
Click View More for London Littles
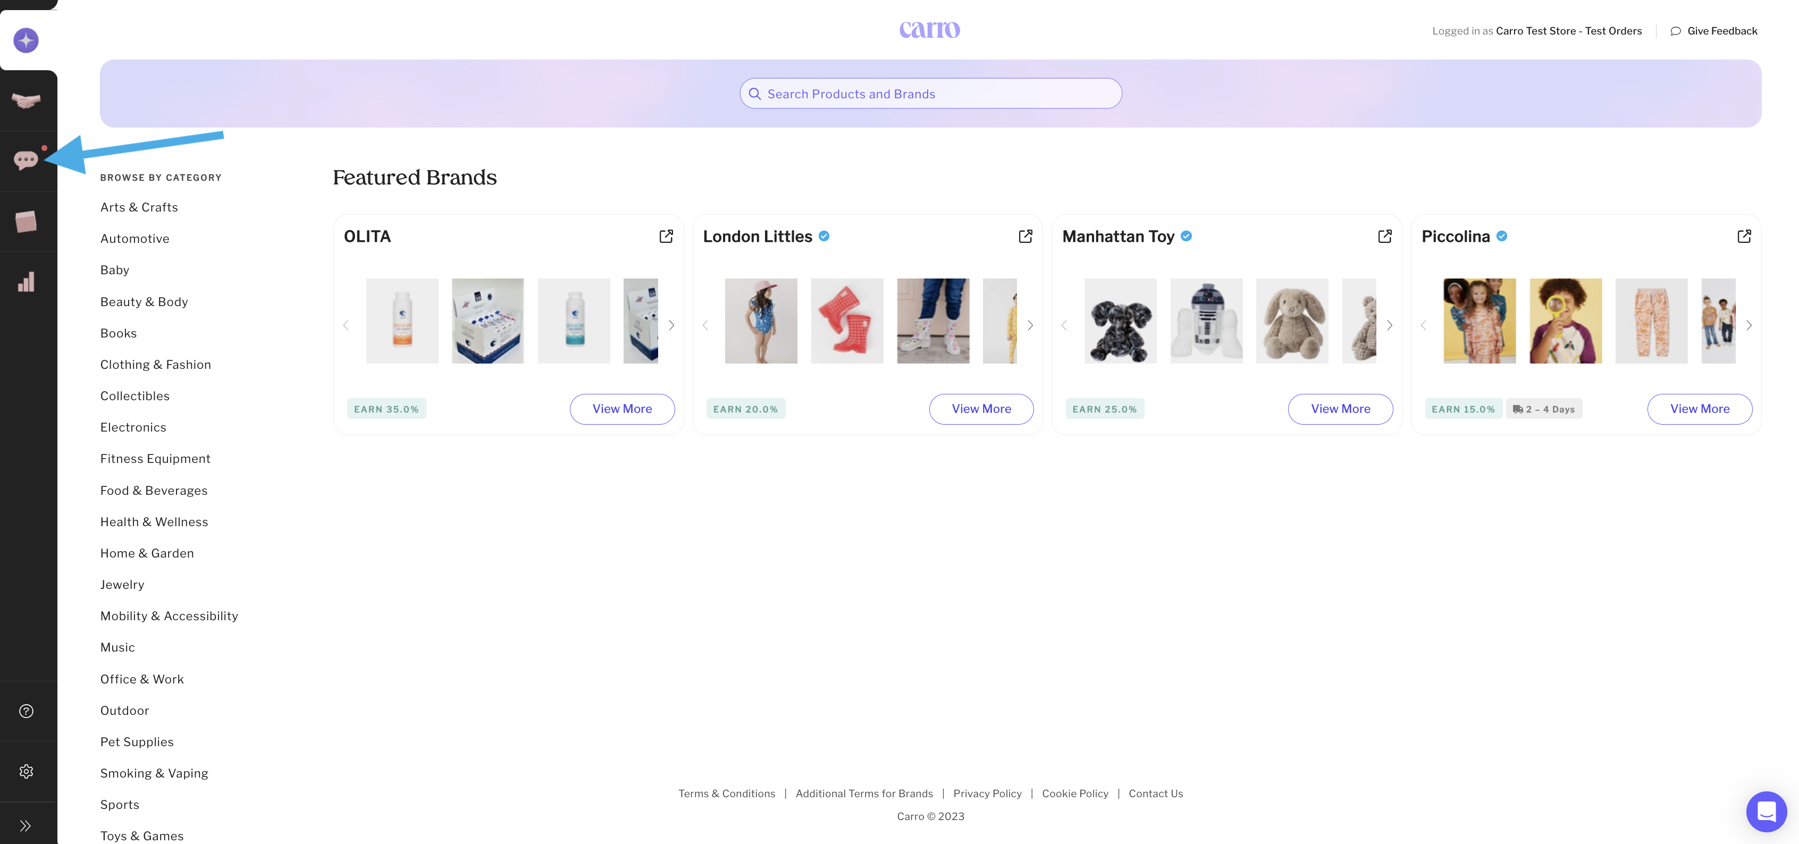click(981, 408)
